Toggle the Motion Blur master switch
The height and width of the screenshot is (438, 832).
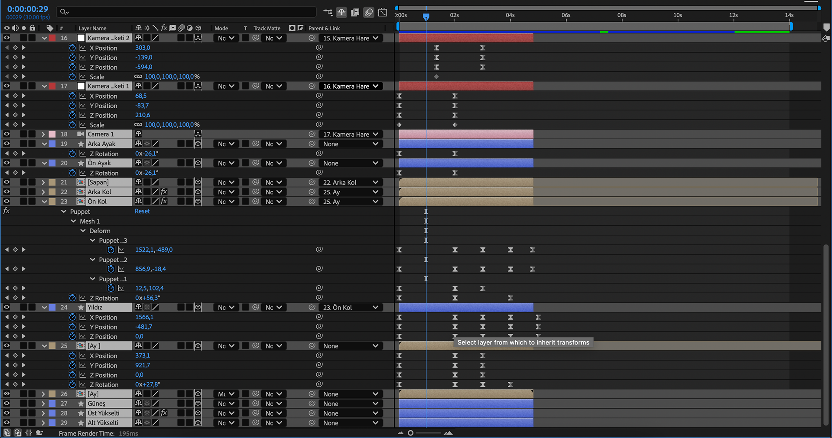pyautogui.click(x=368, y=12)
